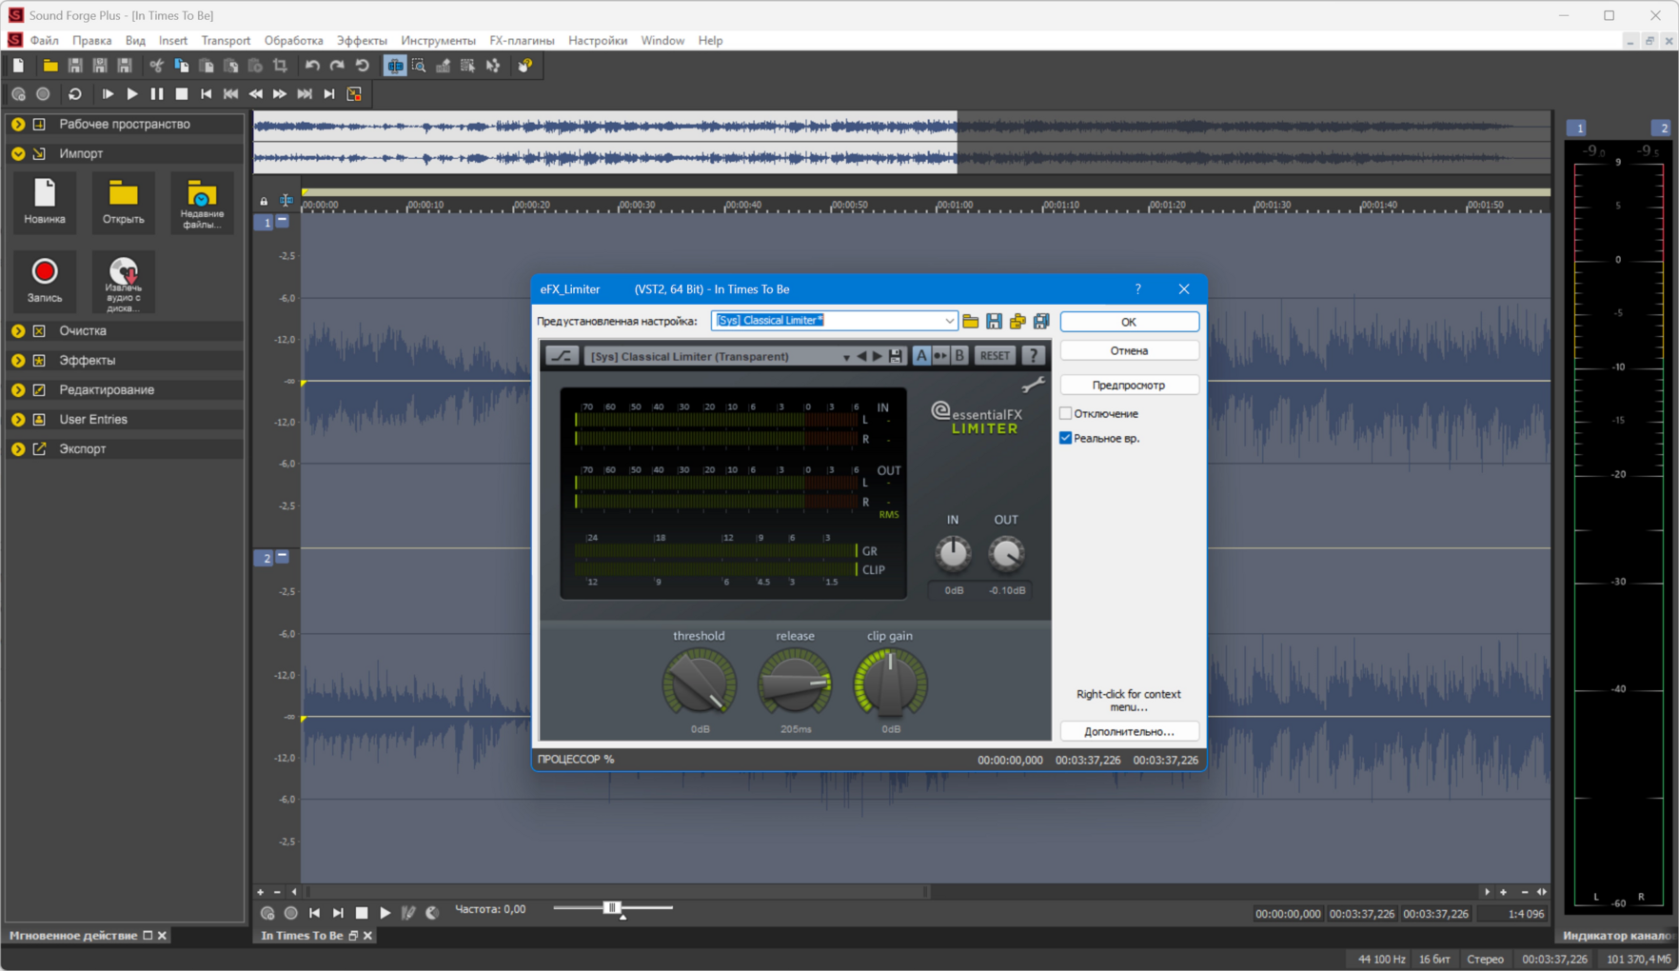The height and width of the screenshot is (971, 1679).
Task: Collapse channel 2 with the minus button
Action: pyautogui.click(x=283, y=556)
